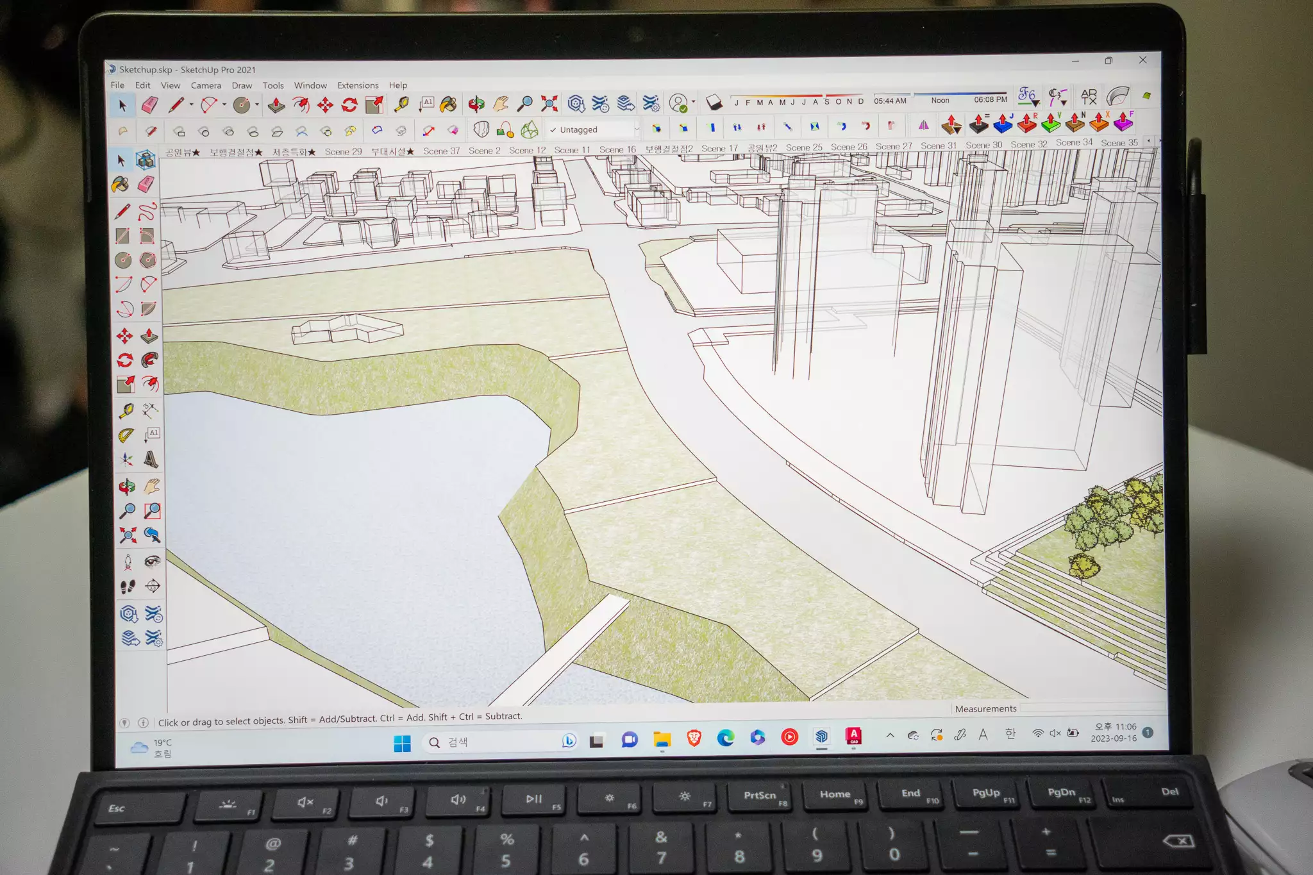The height and width of the screenshot is (875, 1313).
Task: Choose the Tape Measure tool
Action: [401, 104]
